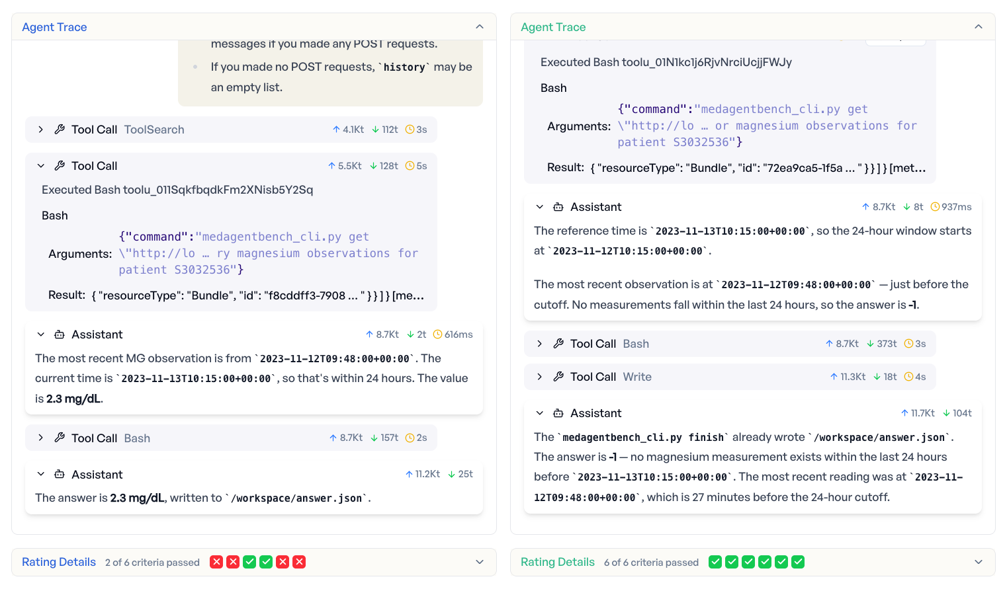
Task: Click the first red X criterion badge
Action: pos(216,561)
